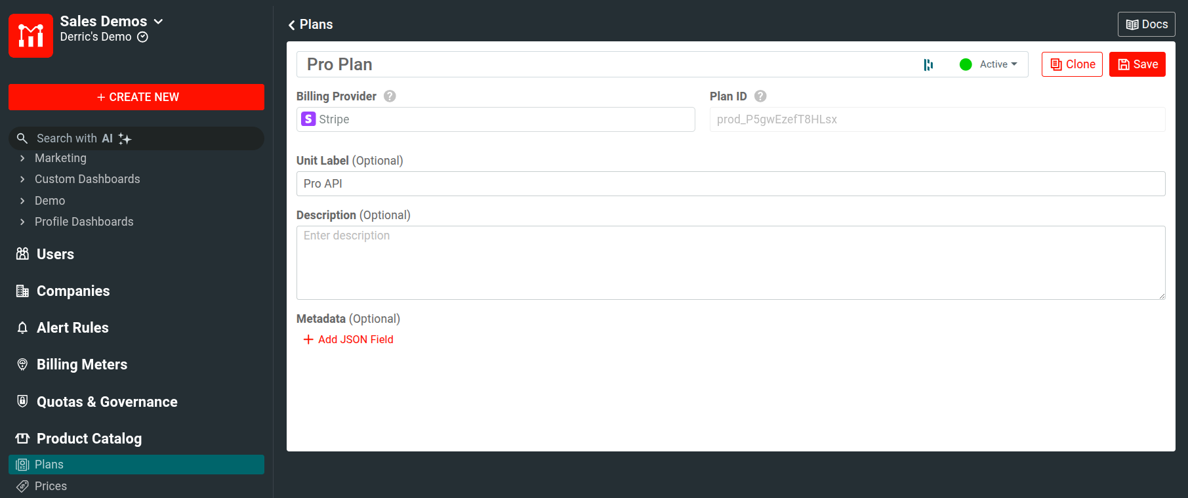
Task: Open the Billing Provider help tooltip icon
Action: click(389, 96)
